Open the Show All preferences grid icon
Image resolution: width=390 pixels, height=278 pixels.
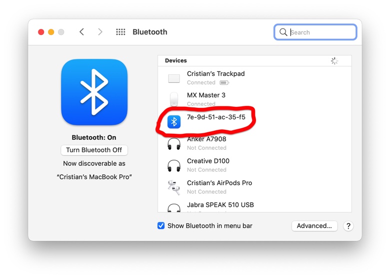[120, 32]
